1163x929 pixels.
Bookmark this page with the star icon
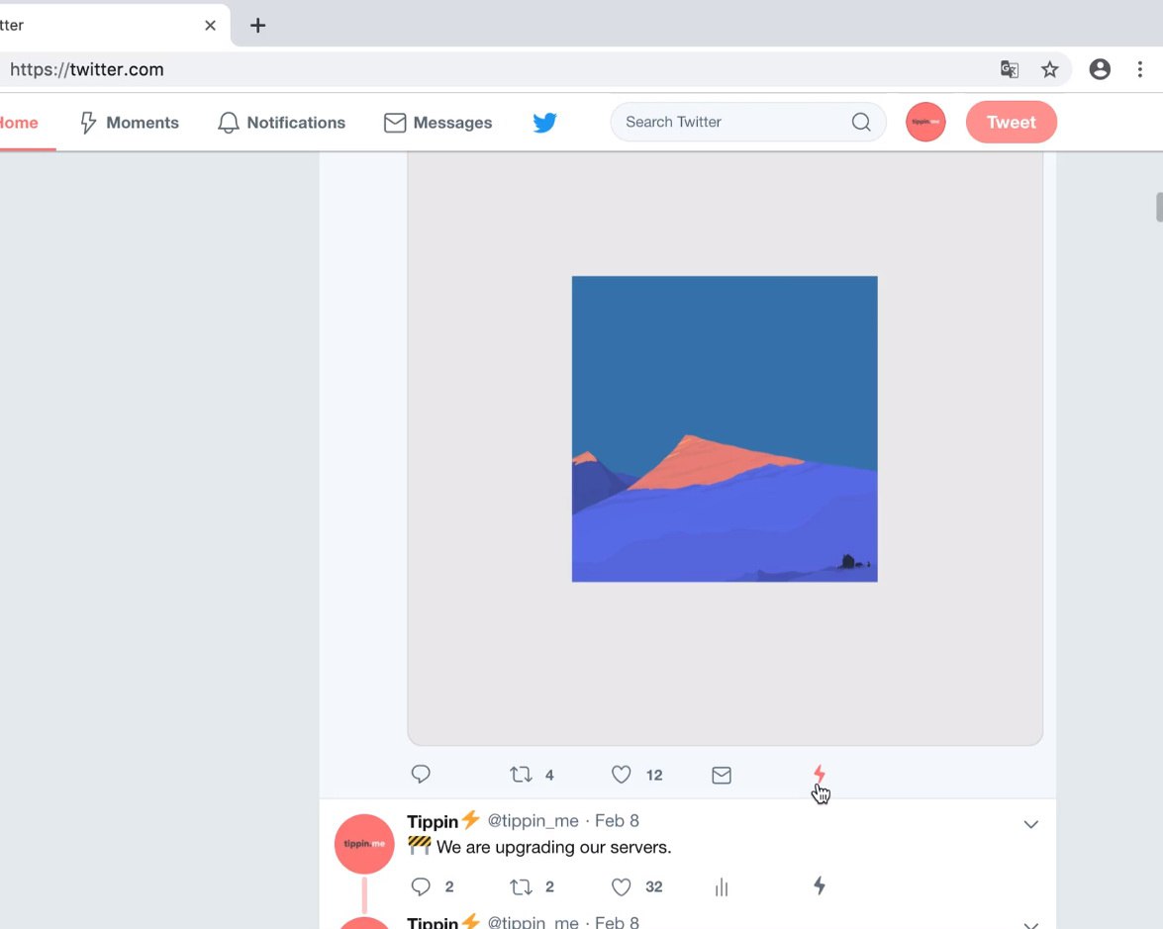(x=1049, y=69)
